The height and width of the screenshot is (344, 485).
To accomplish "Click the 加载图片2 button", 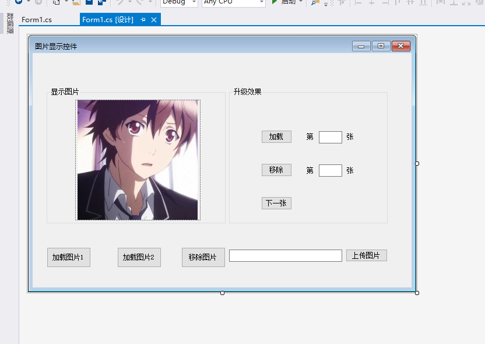I will (139, 257).
